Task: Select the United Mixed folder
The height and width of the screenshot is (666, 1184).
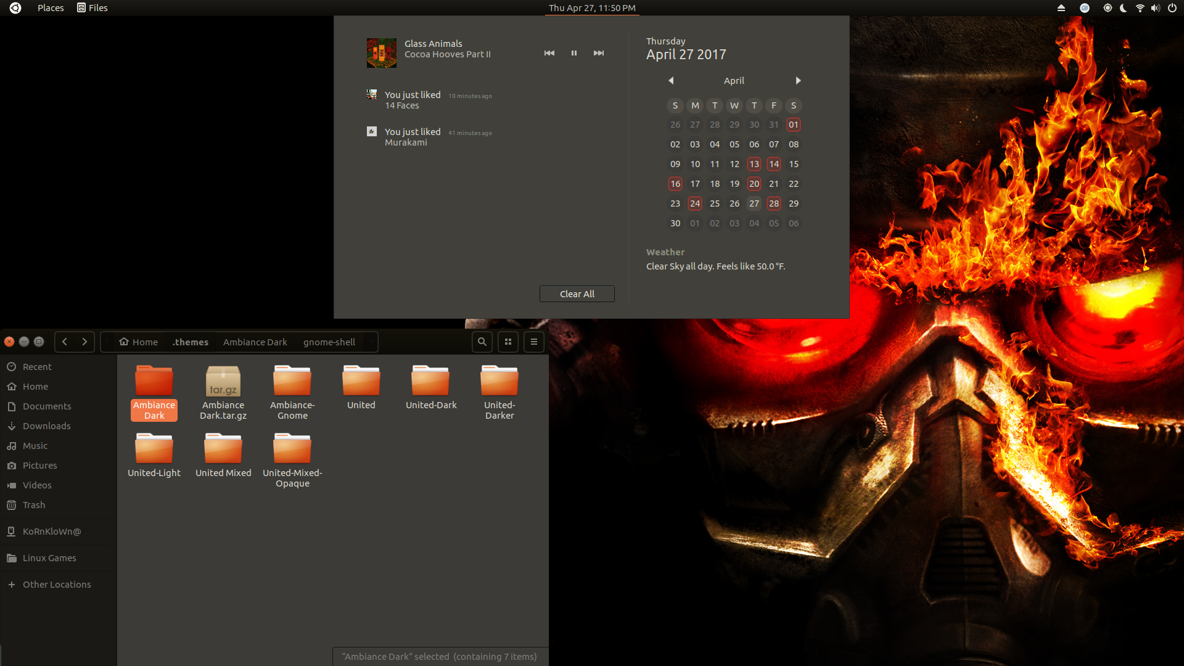Action: point(223,455)
